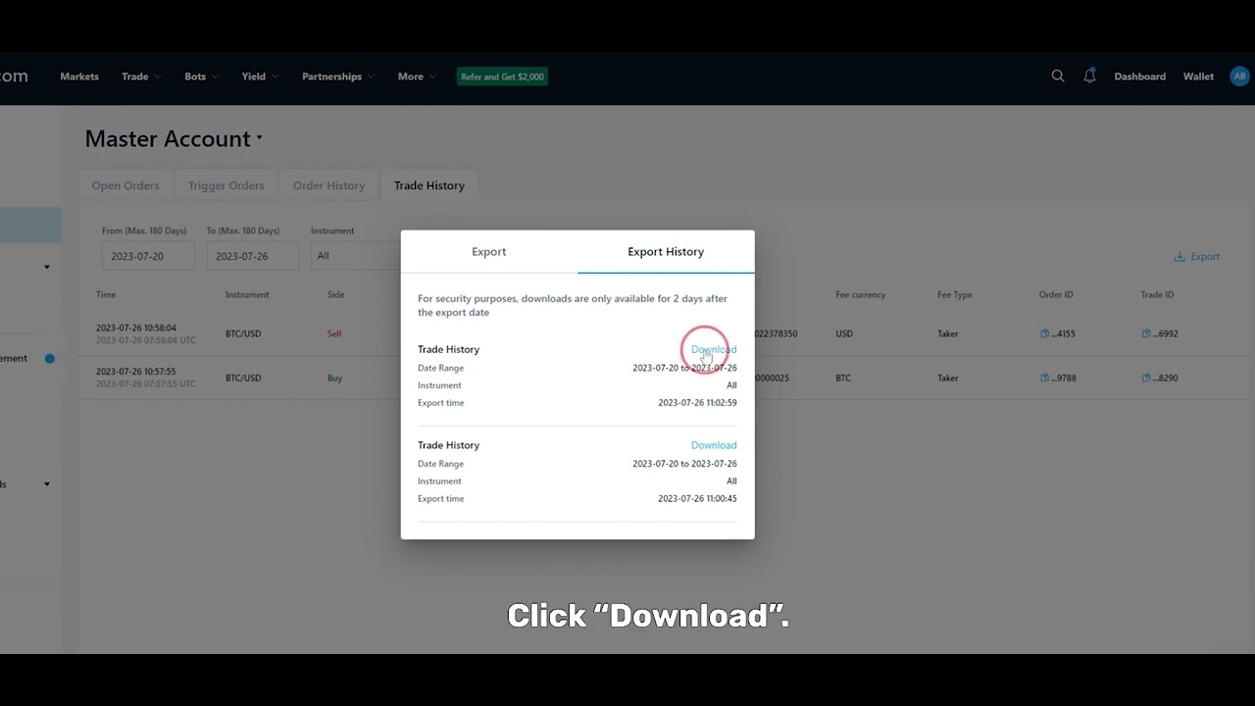Select the Export History tab in dialog
This screenshot has width=1255, height=706.
tap(666, 252)
